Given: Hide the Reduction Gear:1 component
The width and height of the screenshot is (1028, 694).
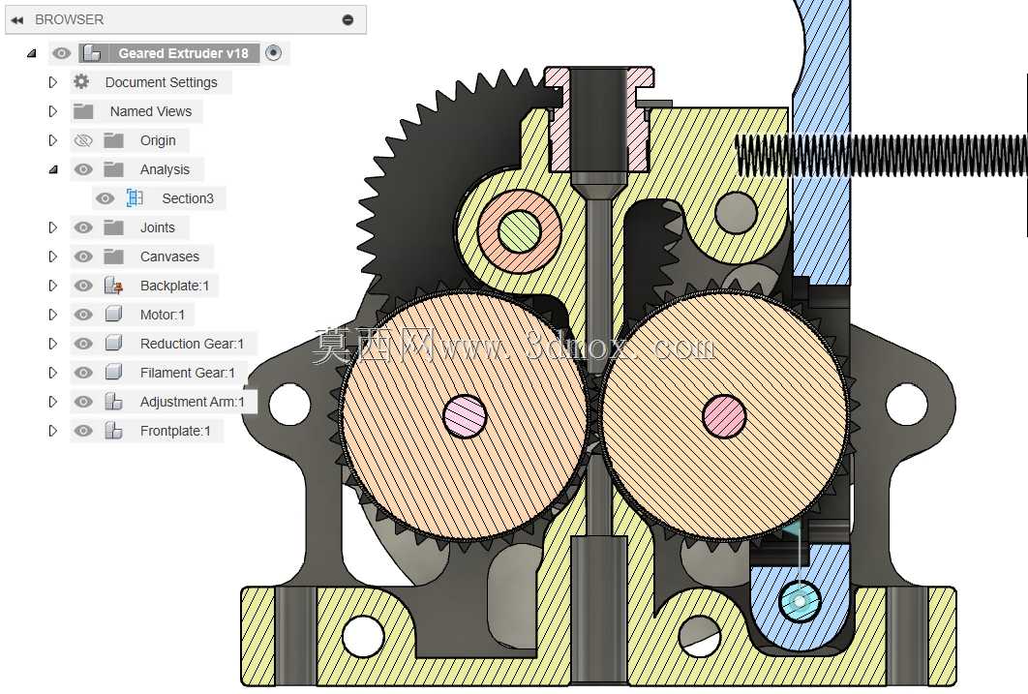Looking at the screenshot, I should tap(83, 344).
